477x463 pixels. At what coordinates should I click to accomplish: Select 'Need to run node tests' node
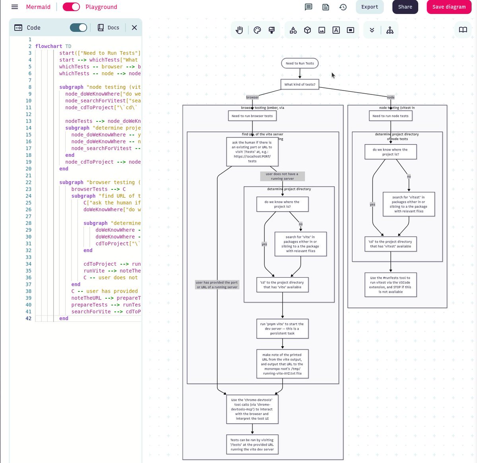click(390, 116)
